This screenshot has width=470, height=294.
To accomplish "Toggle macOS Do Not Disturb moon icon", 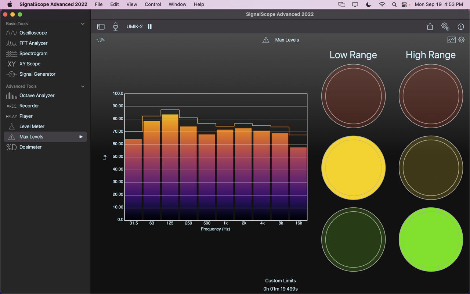I will [x=369, y=4].
